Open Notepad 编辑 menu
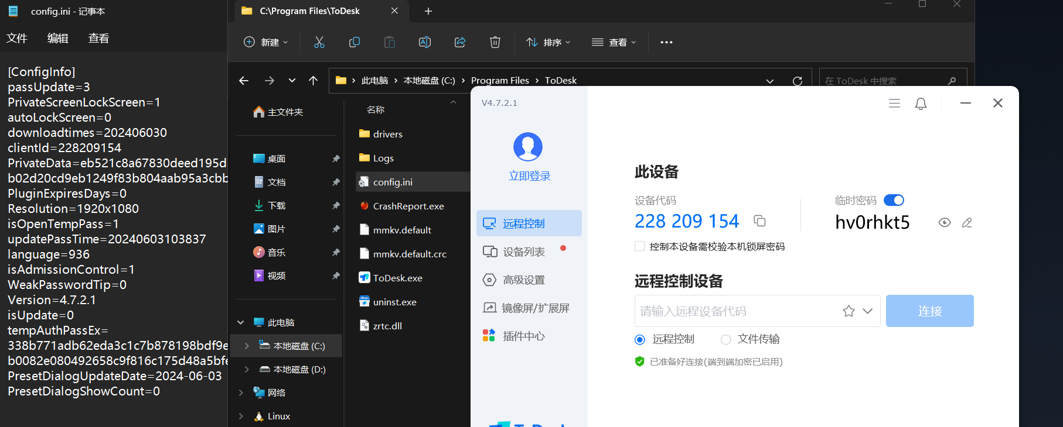This screenshot has width=1063, height=427. 57,38
